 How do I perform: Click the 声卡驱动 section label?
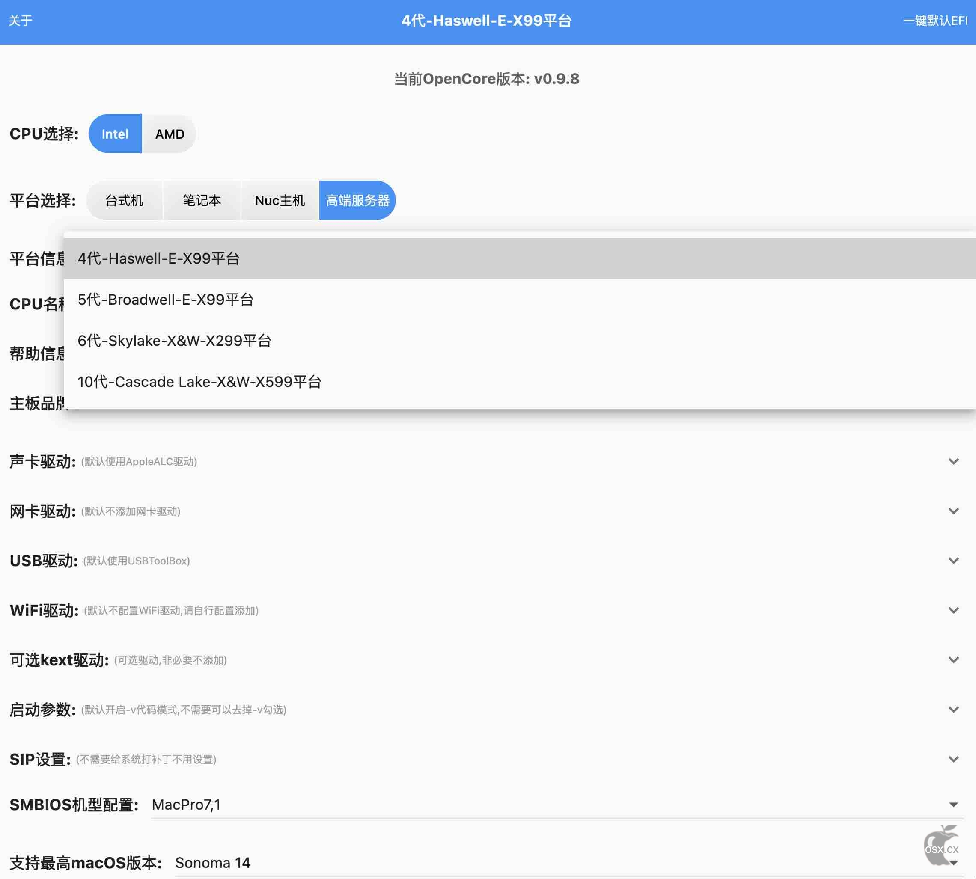(42, 461)
